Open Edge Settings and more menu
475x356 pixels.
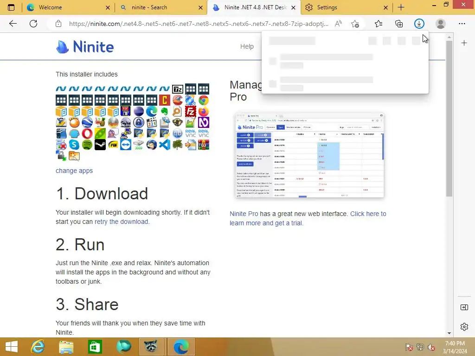462,24
